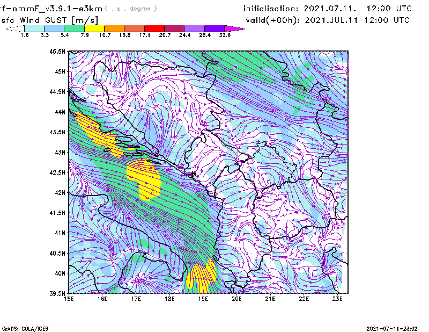Click the orange 10.7–13.8 legend swatch
429x332 pixels.
click(114, 28)
